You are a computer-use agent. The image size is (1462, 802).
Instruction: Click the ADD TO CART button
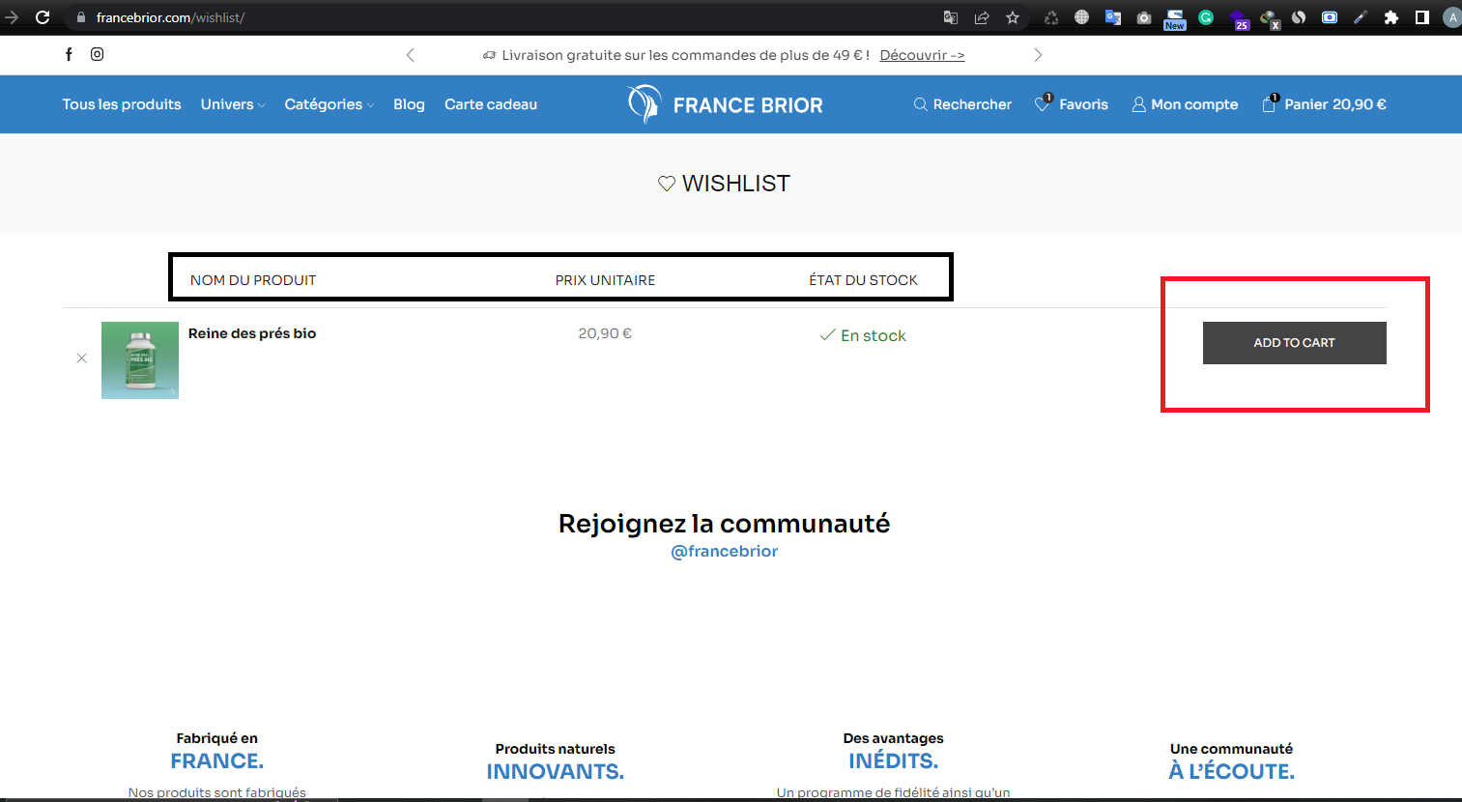point(1294,343)
